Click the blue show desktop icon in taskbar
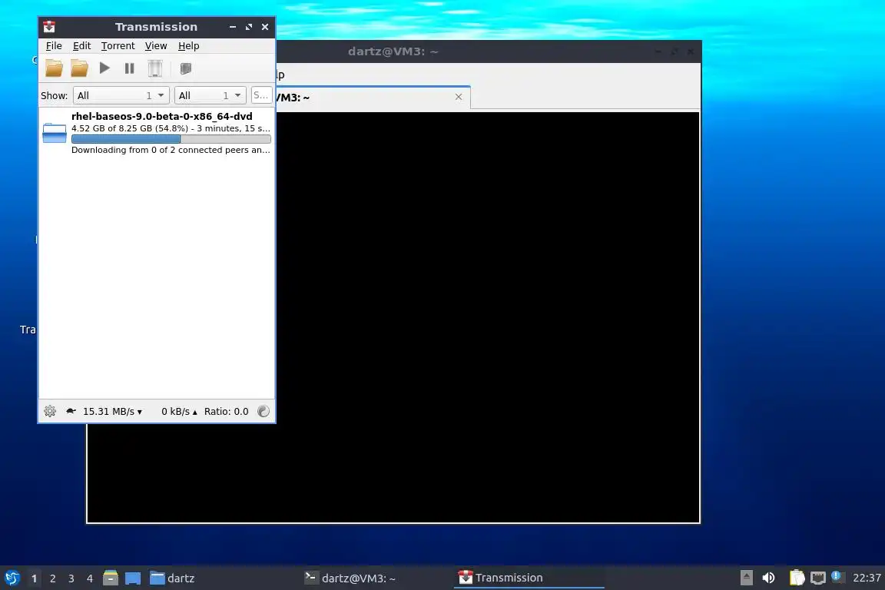 [133, 578]
